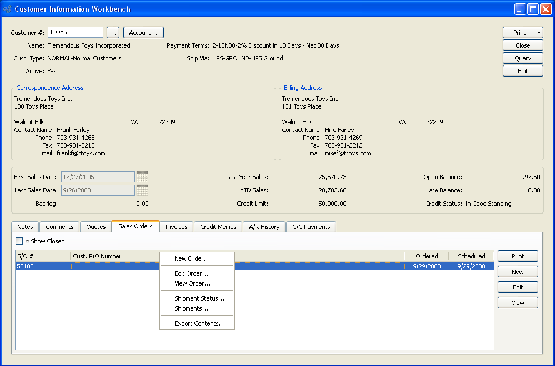Open View Order from context menu
This screenshot has height=366, width=555.
pos(192,283)
